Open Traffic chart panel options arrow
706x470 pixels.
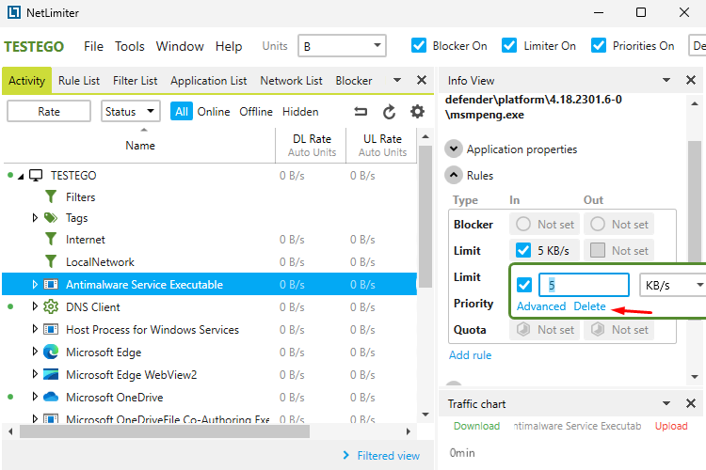click(666, 403)
